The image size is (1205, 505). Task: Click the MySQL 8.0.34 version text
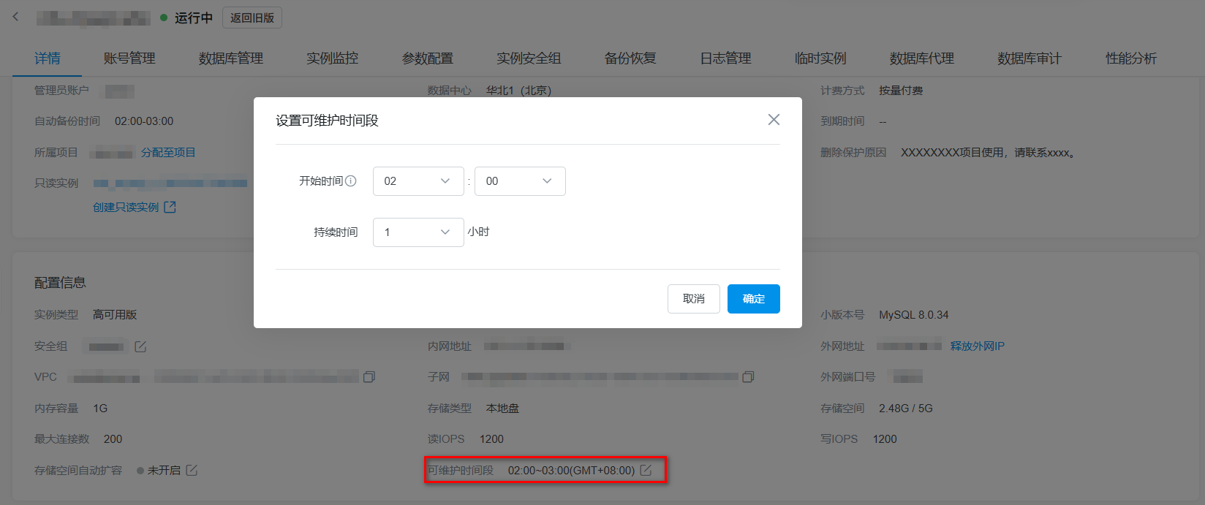[914, 315]
